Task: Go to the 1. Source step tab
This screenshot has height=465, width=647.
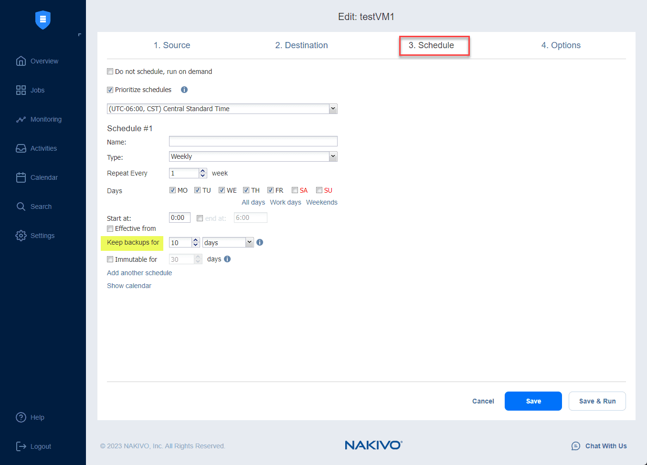Action: pyautogui.click(x=172, y=45)
